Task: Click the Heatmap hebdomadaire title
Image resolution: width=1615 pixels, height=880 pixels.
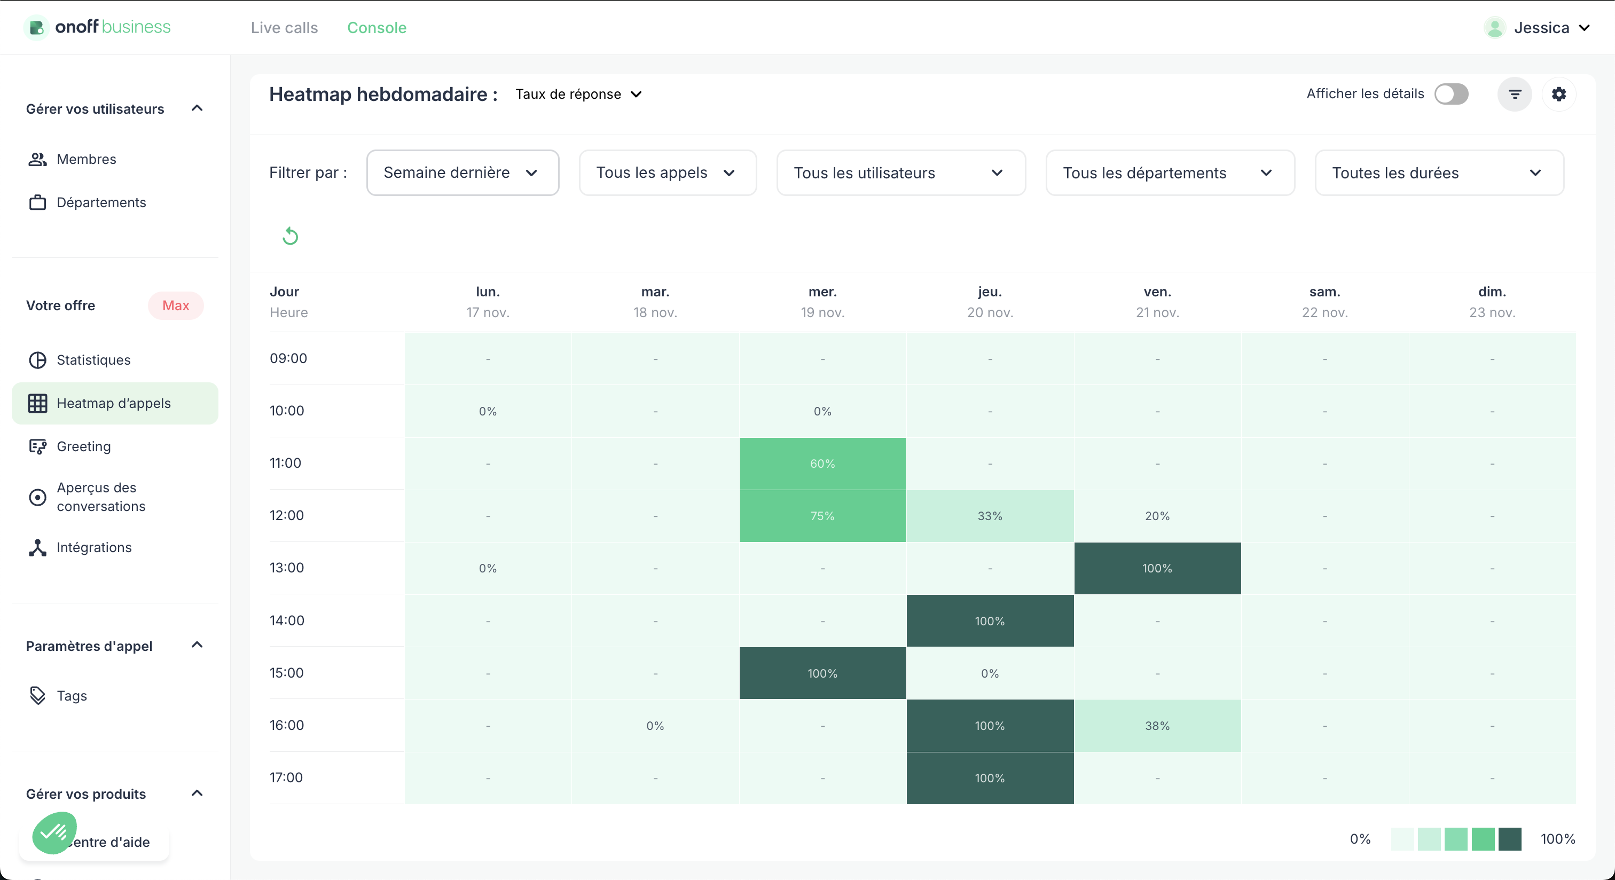Action: [x=383, y=94]
